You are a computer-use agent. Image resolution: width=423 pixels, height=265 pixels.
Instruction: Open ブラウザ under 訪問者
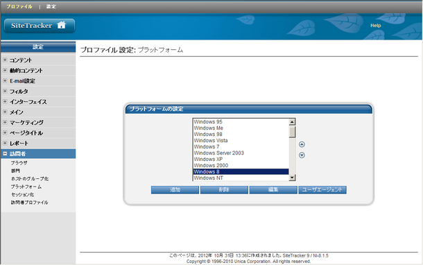pyautogui.click(x=19, y=163)
